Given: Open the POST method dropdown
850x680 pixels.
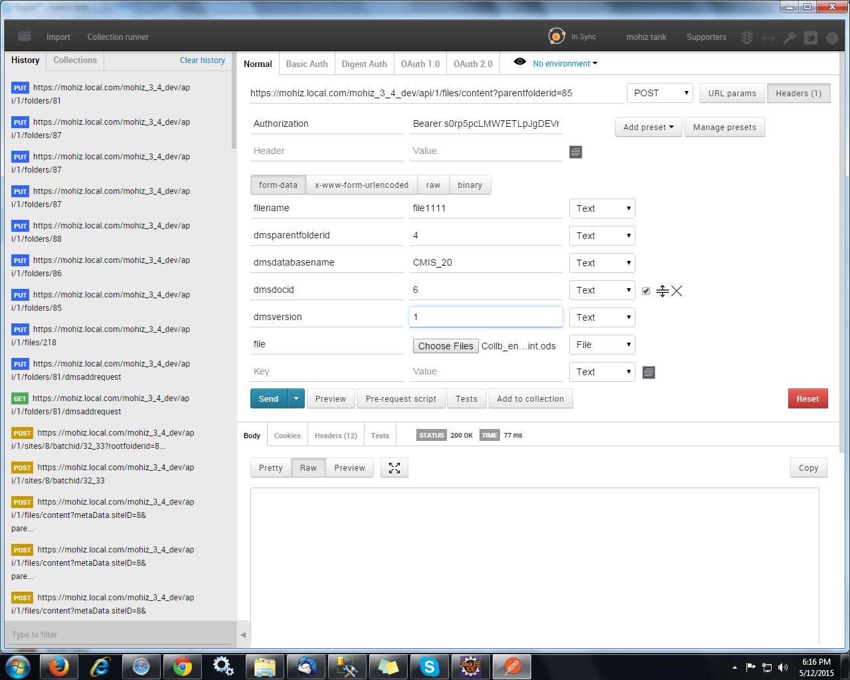Looking at the screenshot, I should (x=659, y=93).
